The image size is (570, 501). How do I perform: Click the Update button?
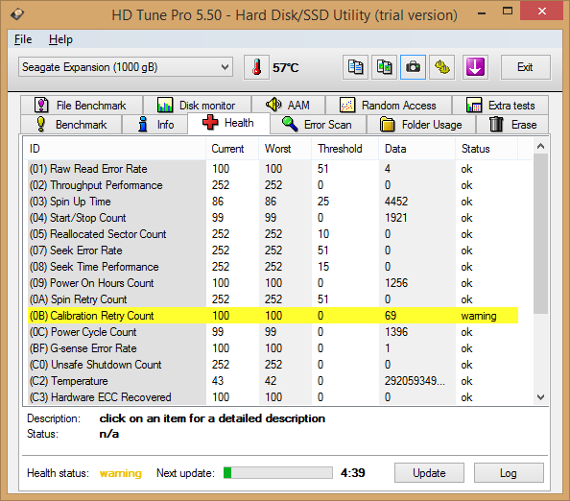[429, 472]
